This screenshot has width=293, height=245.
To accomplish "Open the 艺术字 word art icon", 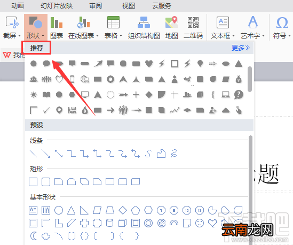I will tap(253, 22).
